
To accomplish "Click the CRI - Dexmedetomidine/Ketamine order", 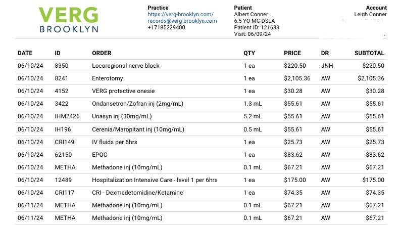I will pos(137,193).
